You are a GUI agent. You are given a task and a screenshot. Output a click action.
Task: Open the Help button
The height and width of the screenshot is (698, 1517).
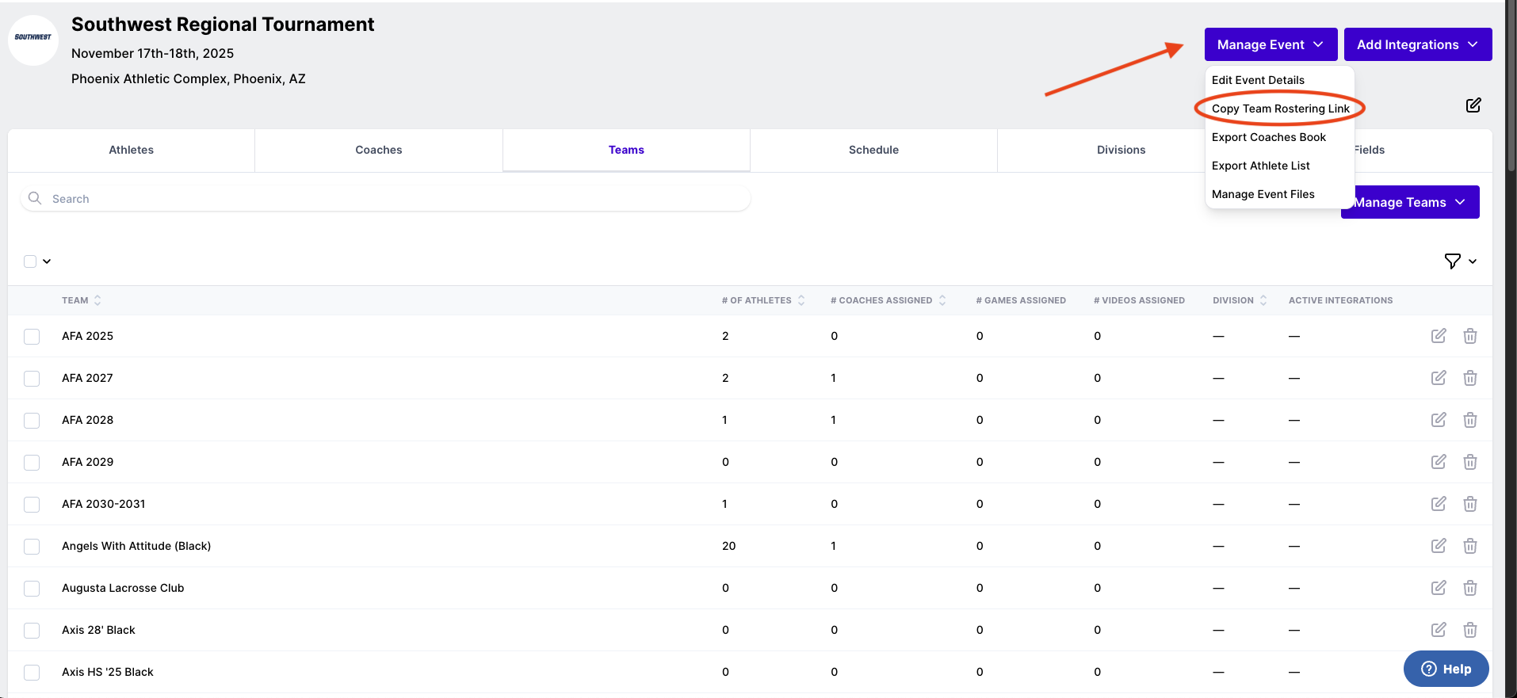(x=1446, y=669)
